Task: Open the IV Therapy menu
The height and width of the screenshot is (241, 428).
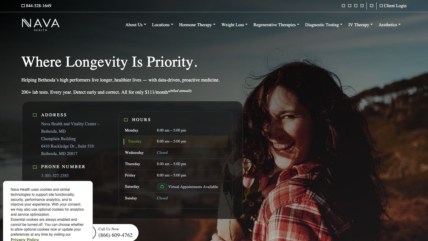Action: tap(360, 25)
